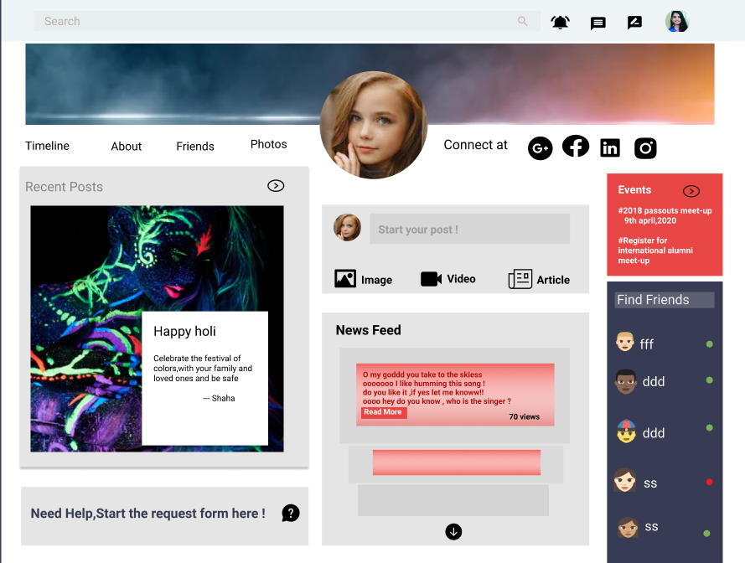745x563 pixels.
Task: Attach a Video to your post
Action: (x=448, y=278)
